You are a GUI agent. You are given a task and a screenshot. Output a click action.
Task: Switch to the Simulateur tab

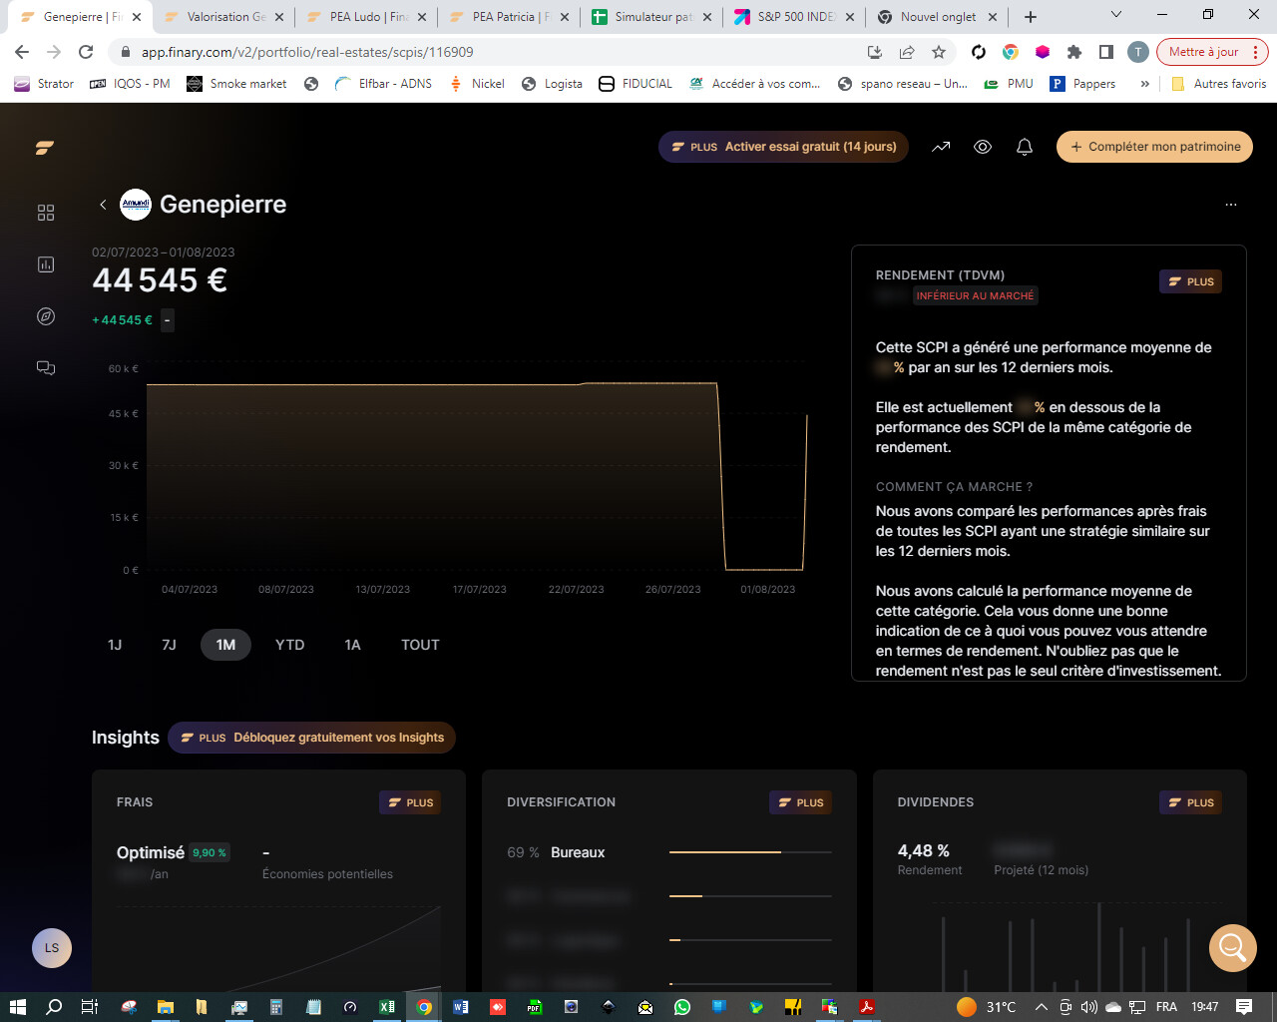pyautogui.click(x=652, y=17)
